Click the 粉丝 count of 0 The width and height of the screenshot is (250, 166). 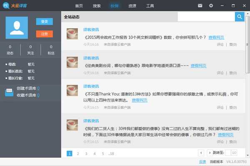[x=51, y=47]
